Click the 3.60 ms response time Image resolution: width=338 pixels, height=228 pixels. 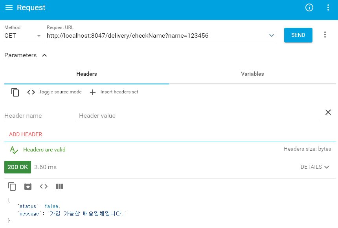[x=45, y=167]
